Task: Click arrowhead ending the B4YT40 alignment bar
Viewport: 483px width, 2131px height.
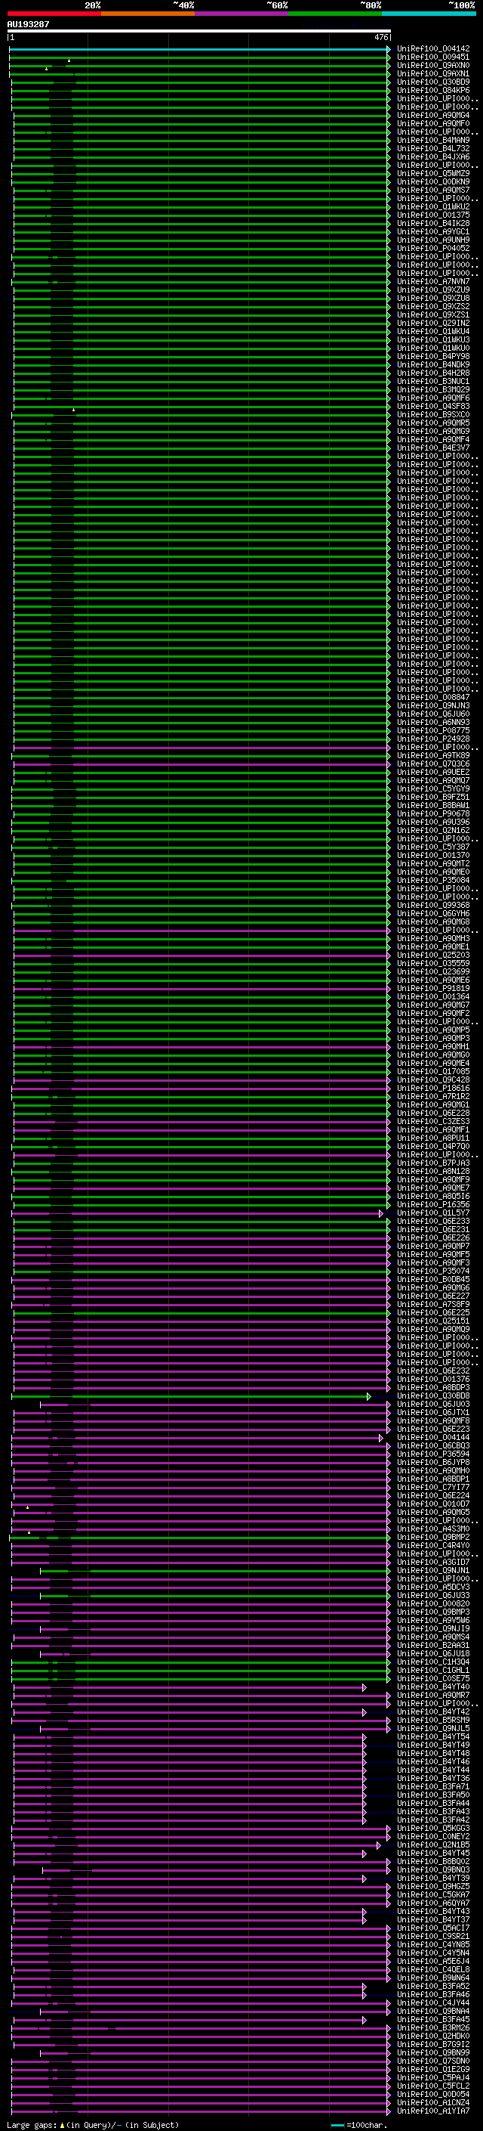Action: click(x=364, y=1687)
